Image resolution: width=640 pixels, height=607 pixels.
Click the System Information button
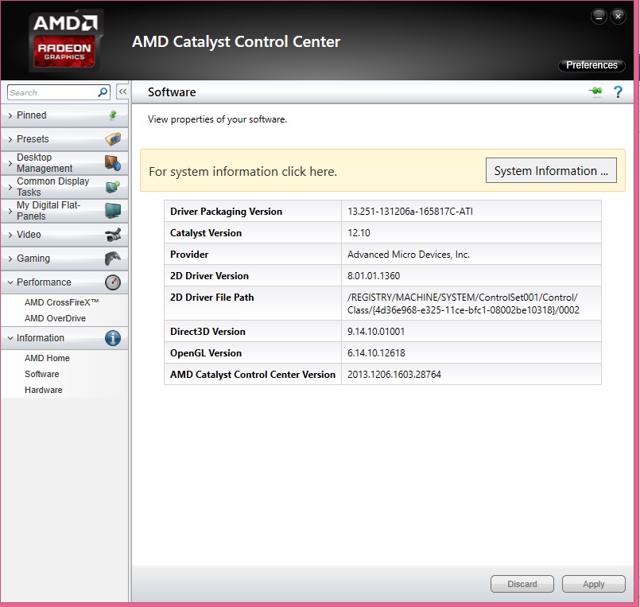[551, 170]
